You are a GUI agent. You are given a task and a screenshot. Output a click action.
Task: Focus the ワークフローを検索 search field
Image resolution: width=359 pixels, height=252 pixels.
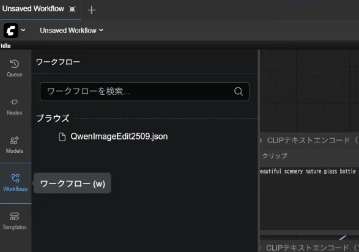[144, 91]
